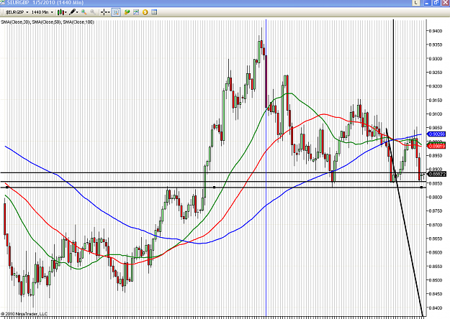Click the 0.9150 price axis label
The width and height of the screenshot is (450, 319).
click(436, 100)
